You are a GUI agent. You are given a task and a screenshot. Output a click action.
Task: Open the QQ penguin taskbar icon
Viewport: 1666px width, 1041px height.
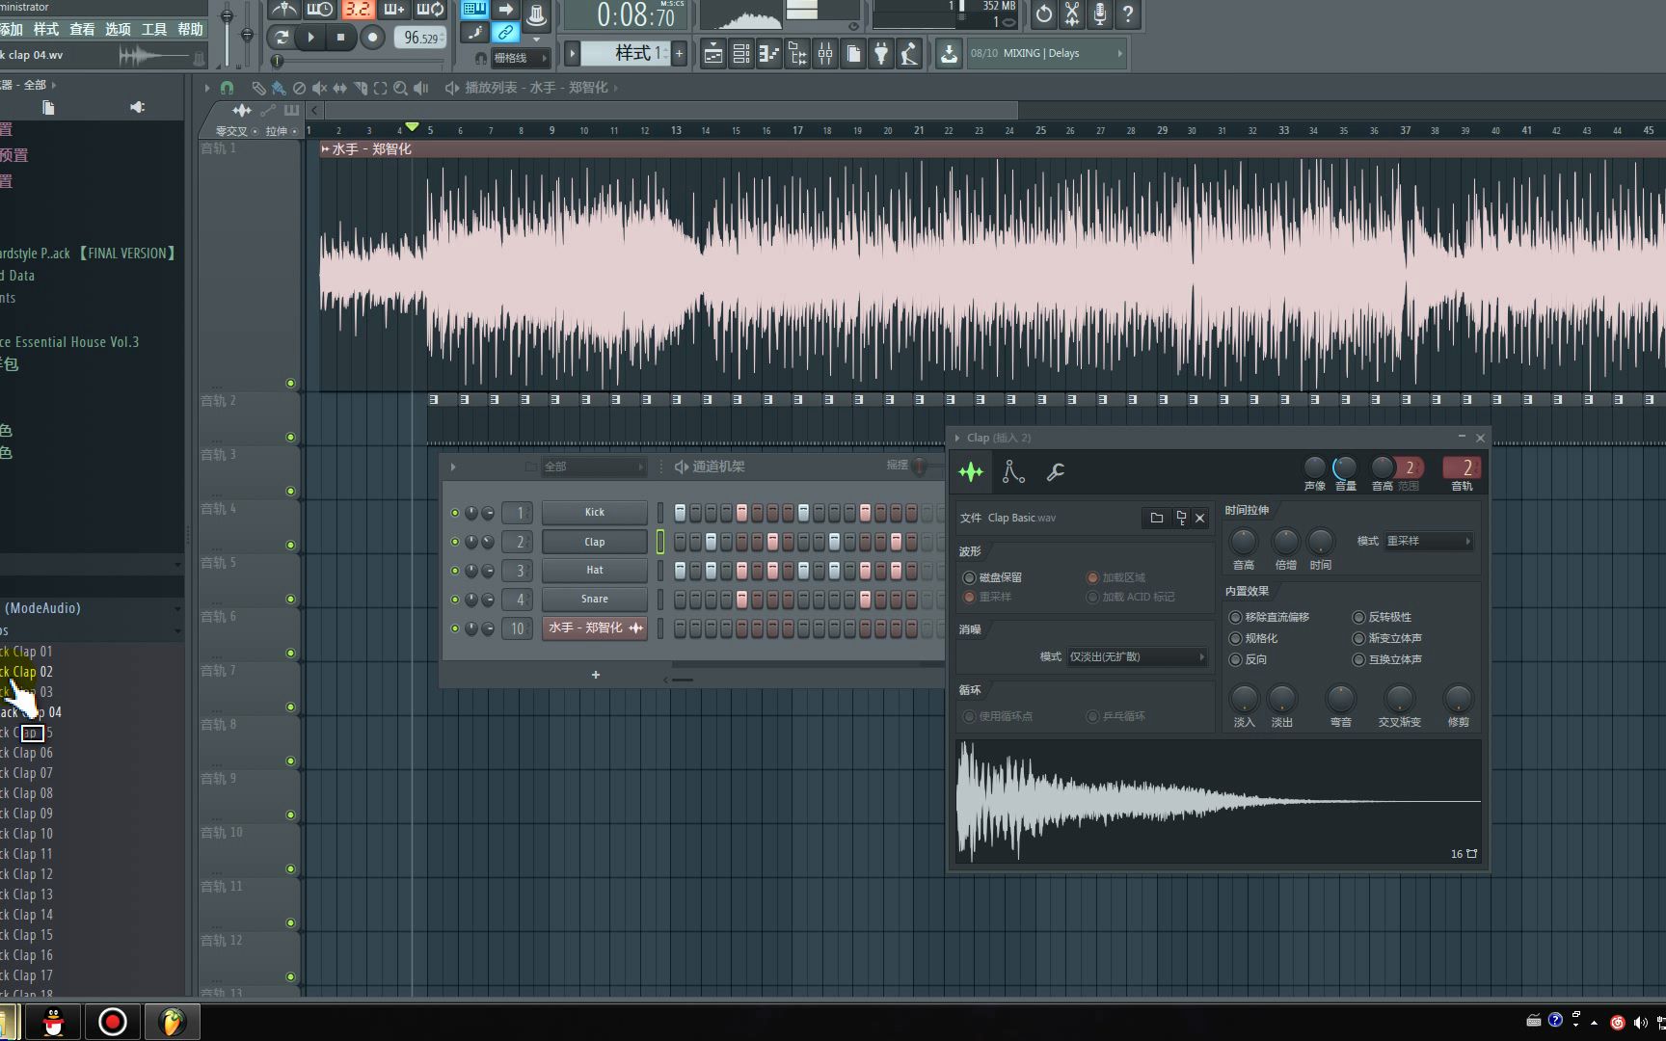tap(54, 1022)
